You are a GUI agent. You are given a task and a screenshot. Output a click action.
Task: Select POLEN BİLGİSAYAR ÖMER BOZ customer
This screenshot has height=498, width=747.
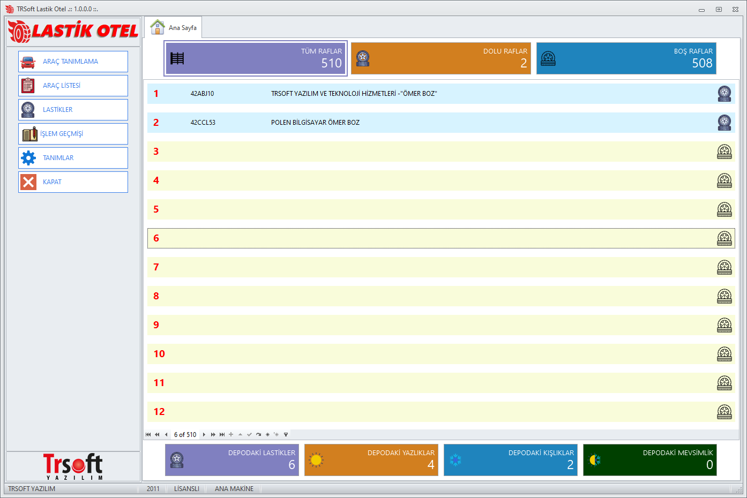point(315,123)
